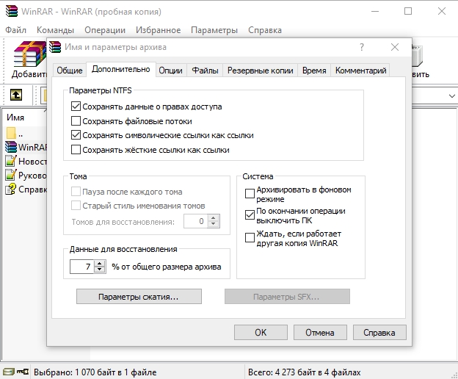The width and height of the screenshot is (458, 379).
Task: Confirm dialog with OK button
Action: coord(261,332)
